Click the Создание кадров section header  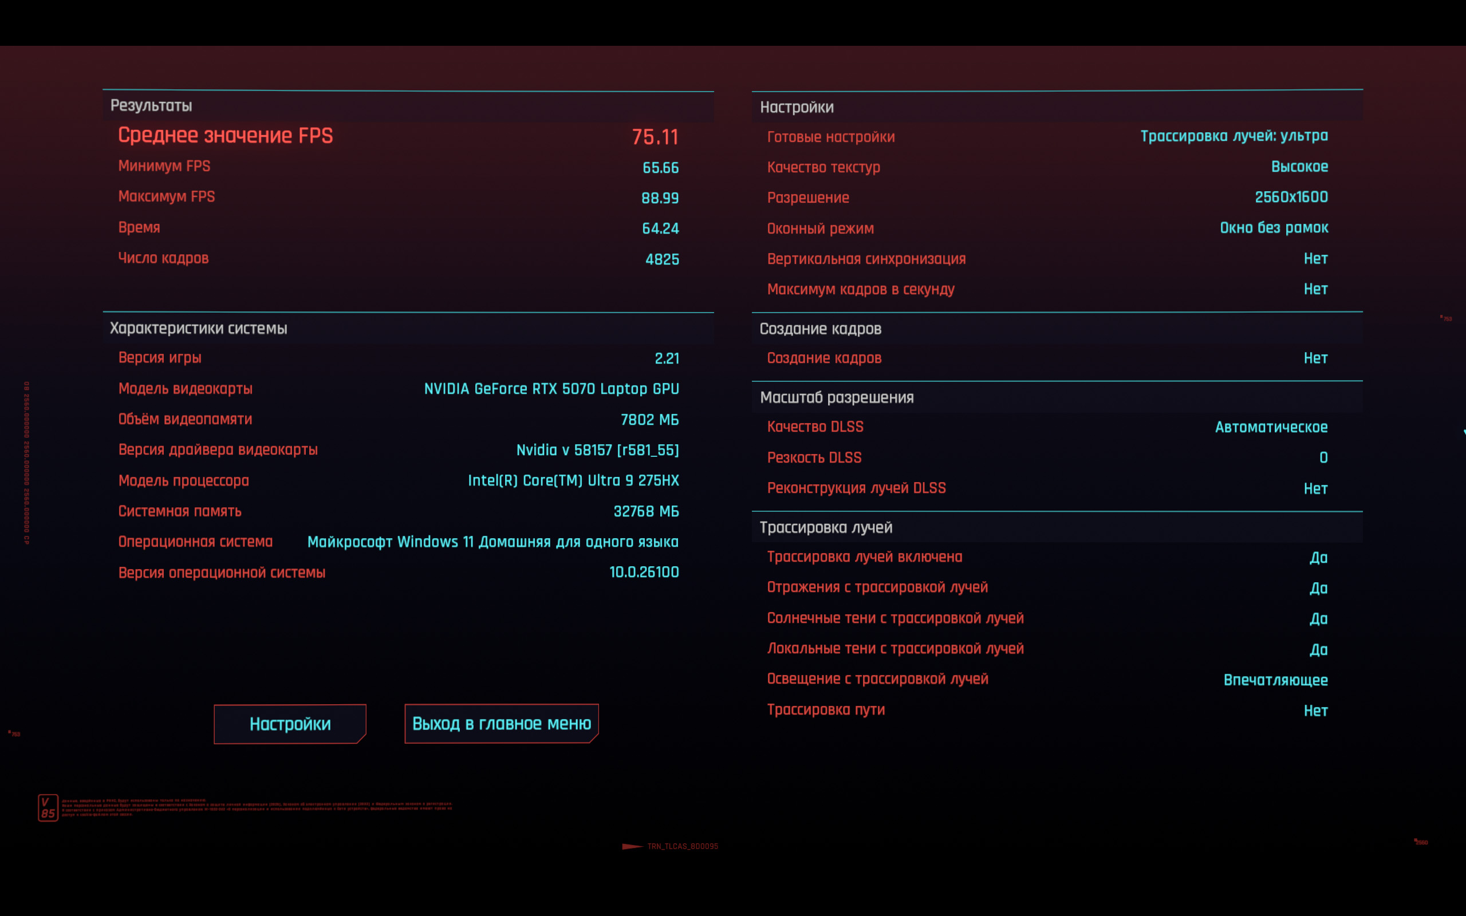(x=819, y=329)
